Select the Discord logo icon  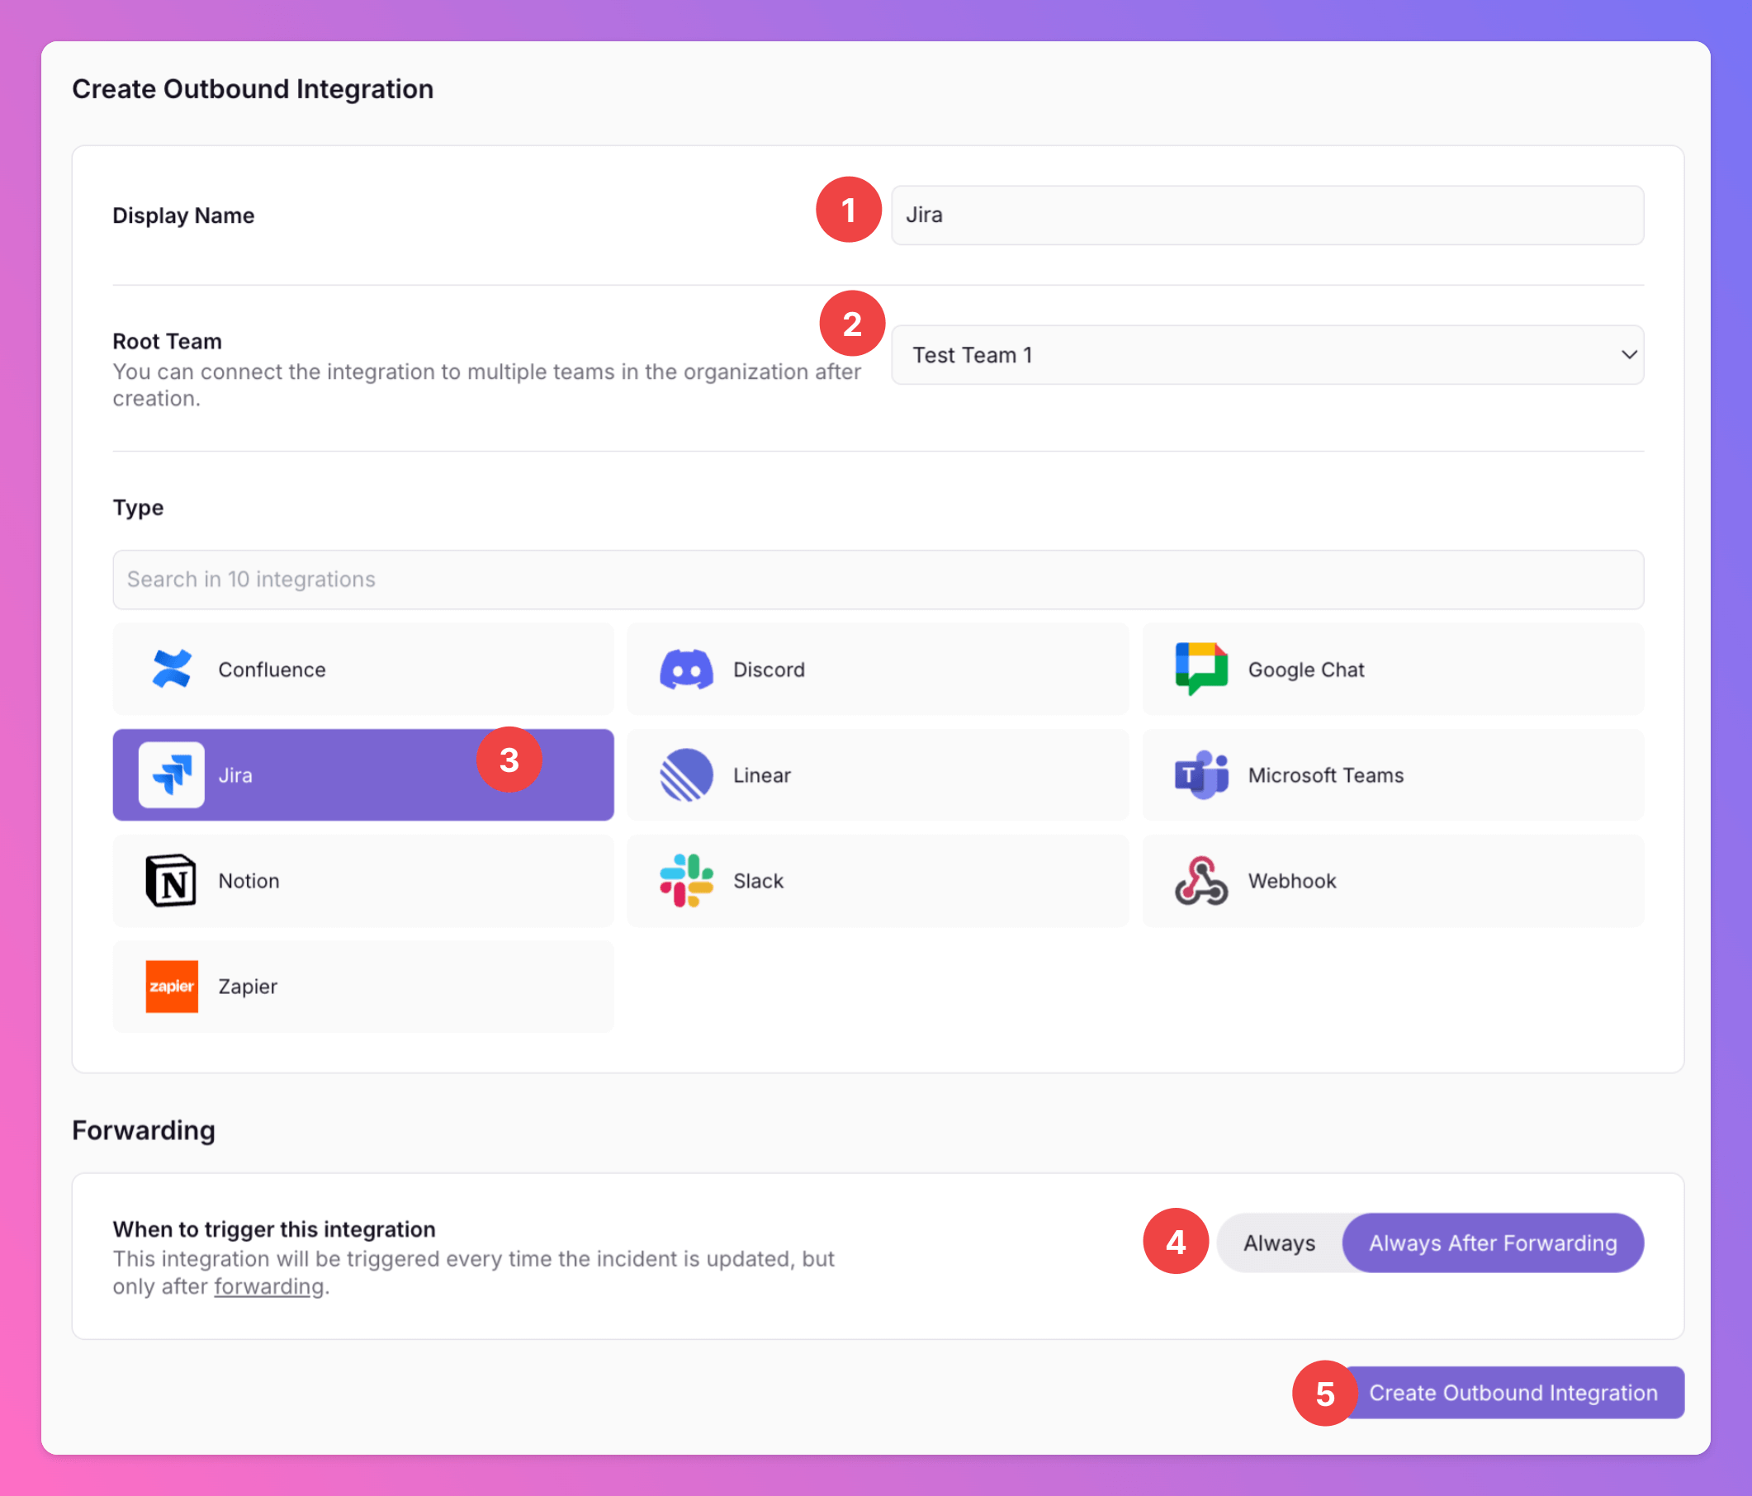(686, 669)
